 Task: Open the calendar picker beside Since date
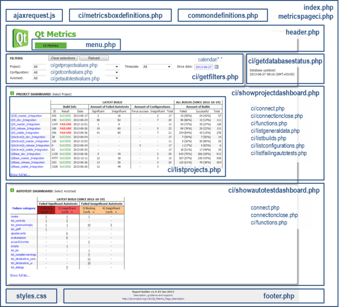(x=216, y=67)
